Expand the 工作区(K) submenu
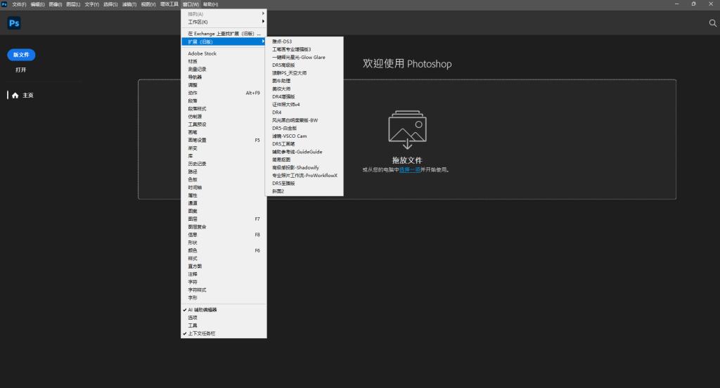Viewport: 720px width, 388px height. [x=224, y=22]
